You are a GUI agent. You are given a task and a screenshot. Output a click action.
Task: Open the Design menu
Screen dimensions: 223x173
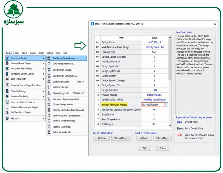point(41,53)
